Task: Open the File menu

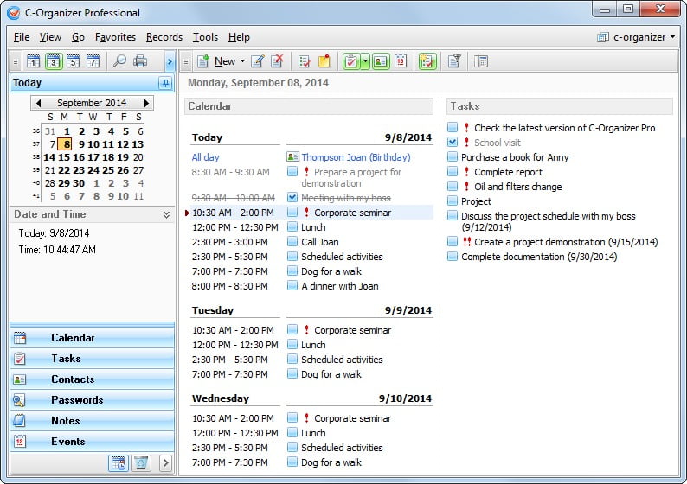Action: (x=22, y=37)
